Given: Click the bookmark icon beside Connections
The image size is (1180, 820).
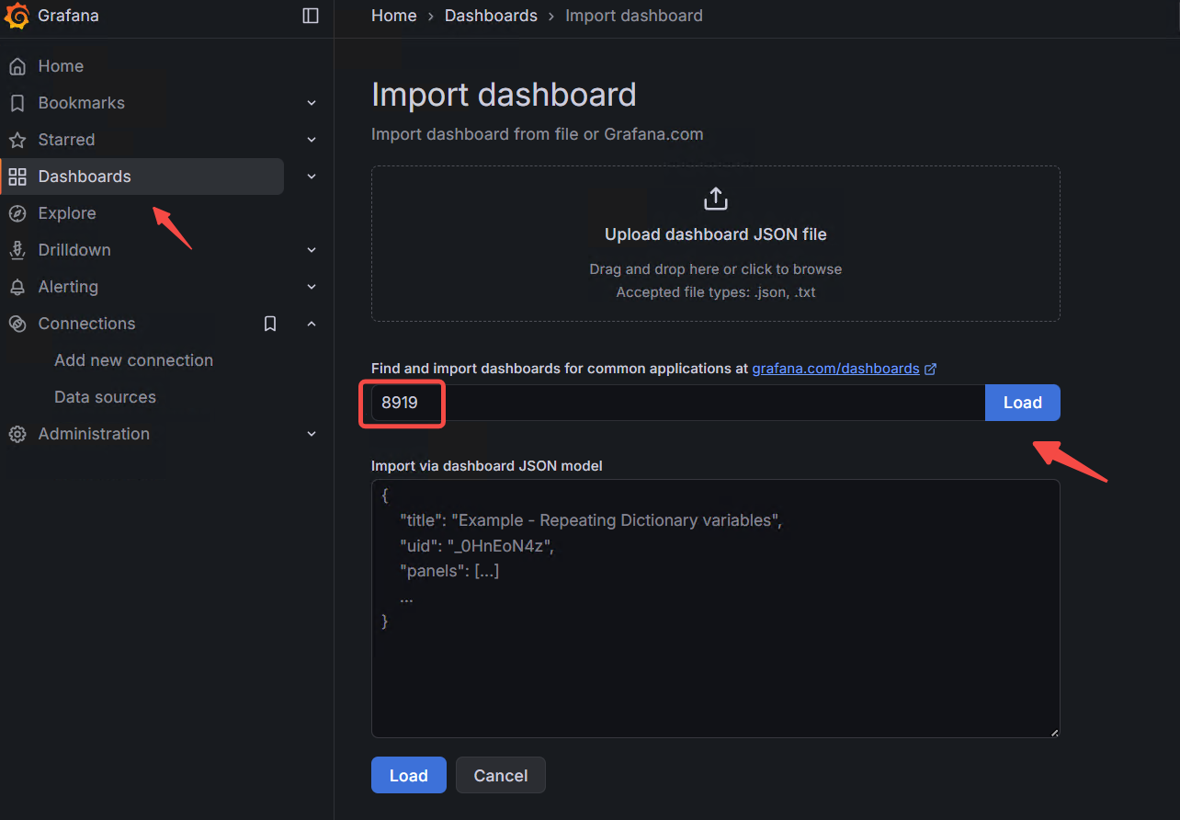Looking at the screenshot, I should pyautogui.click(x=270, y=324).
